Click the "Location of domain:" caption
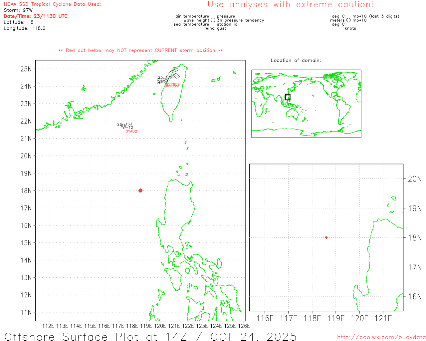Screen dimensions: 426x341 click(x=296, y=61)
